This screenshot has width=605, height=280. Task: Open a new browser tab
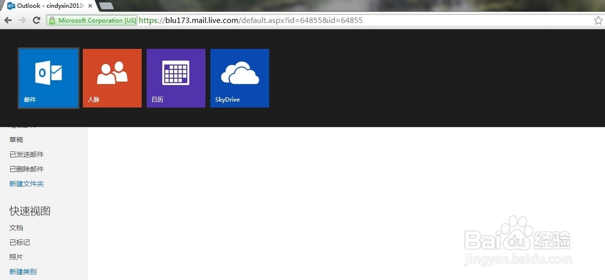[106, 6]
